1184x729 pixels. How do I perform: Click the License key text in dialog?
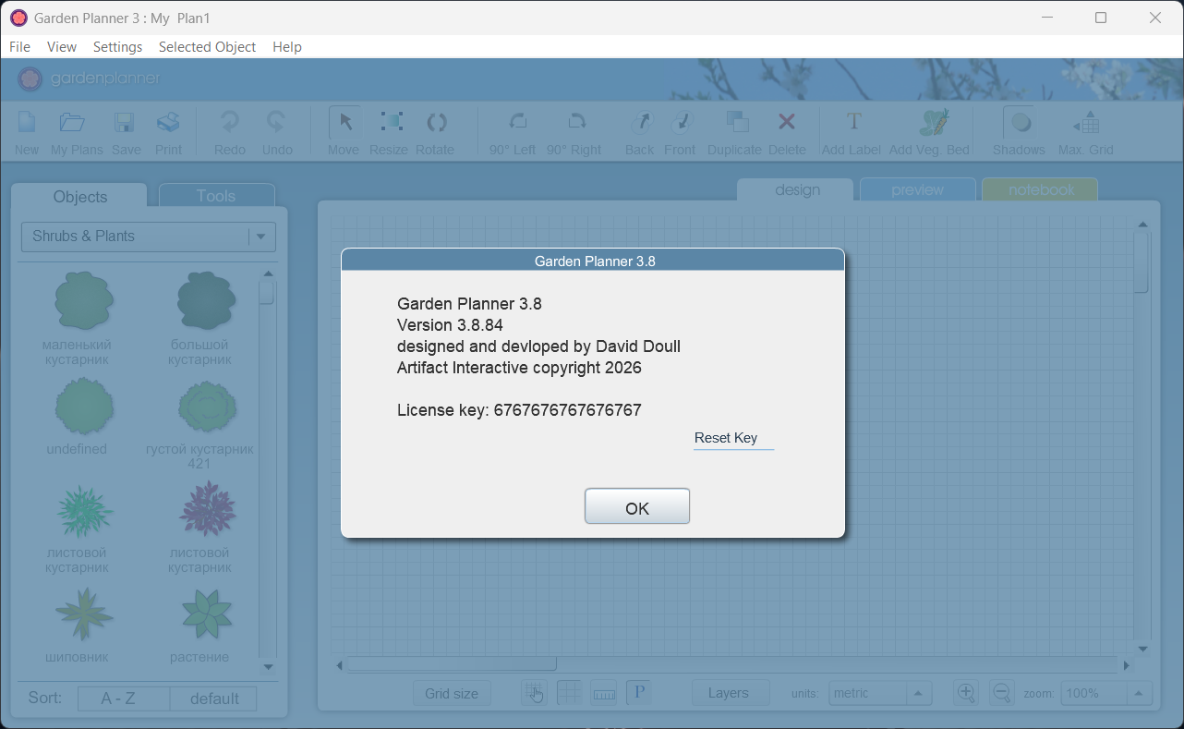(x=519, y=410)
